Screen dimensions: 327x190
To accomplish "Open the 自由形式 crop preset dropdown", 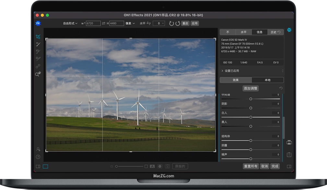I will [x=70, y=23].
